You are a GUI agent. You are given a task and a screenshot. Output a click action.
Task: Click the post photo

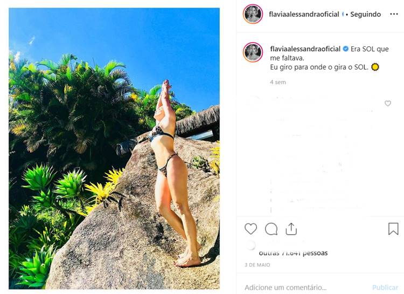pos(114,148)
